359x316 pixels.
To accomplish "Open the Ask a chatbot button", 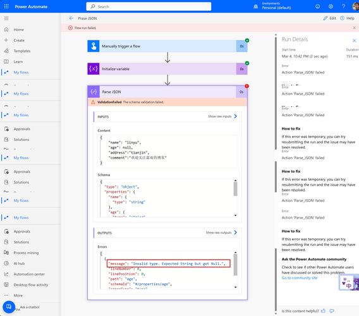I will click(x=9, y=307).
